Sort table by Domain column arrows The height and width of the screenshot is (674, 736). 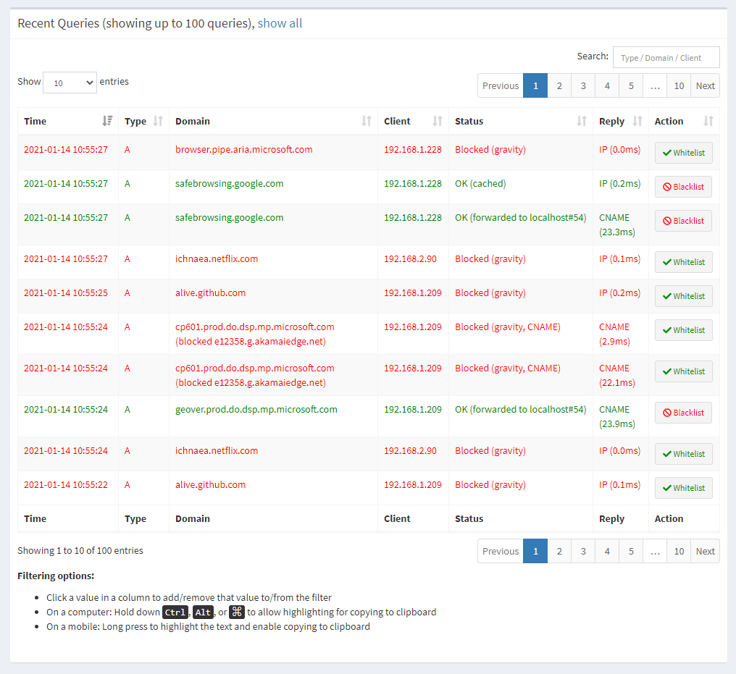tap(367, 122)
